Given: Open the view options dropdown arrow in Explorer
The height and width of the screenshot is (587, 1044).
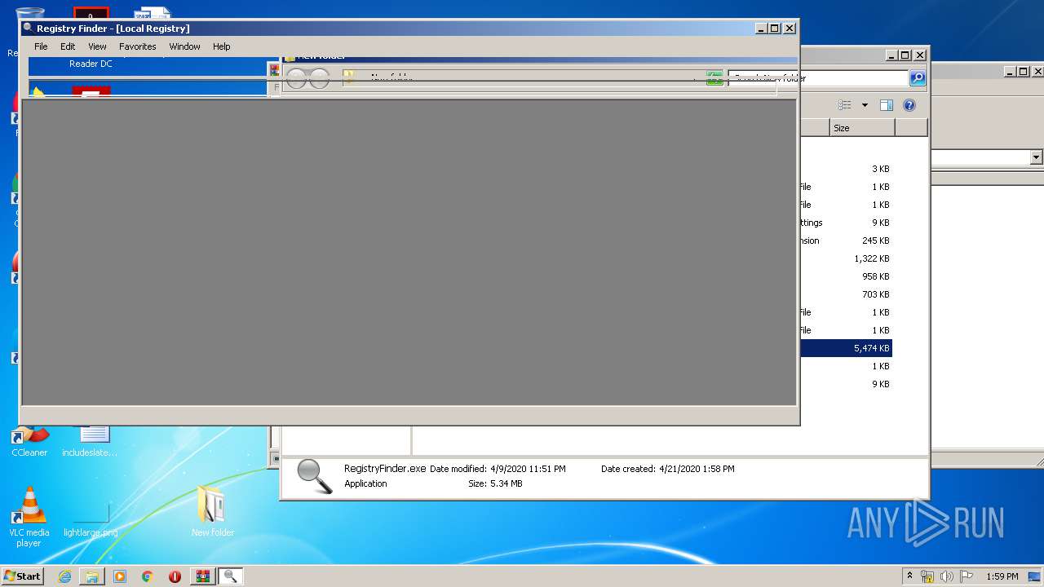Looking at the screenshot, I should [x=865, y=105].
